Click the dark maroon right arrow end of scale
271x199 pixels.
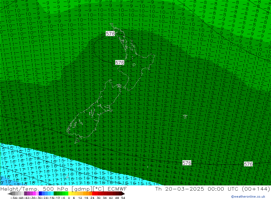click(123, 194)
